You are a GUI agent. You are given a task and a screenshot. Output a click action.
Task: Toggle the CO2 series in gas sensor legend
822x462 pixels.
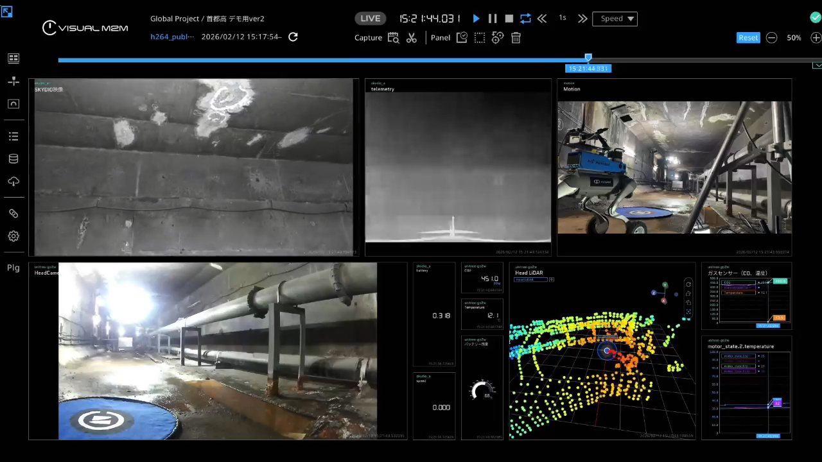731,282
